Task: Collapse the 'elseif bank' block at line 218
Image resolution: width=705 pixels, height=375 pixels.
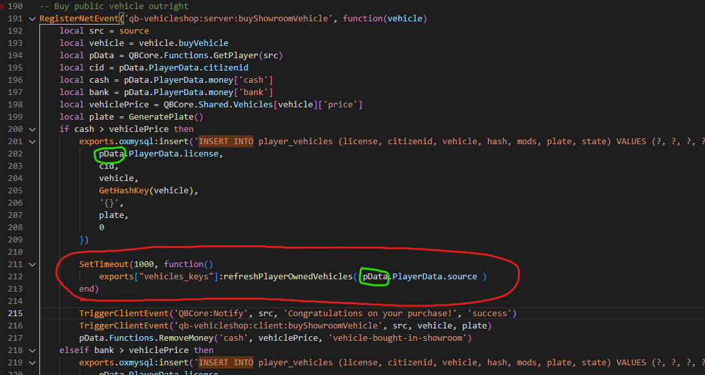Action: (32, 350)
